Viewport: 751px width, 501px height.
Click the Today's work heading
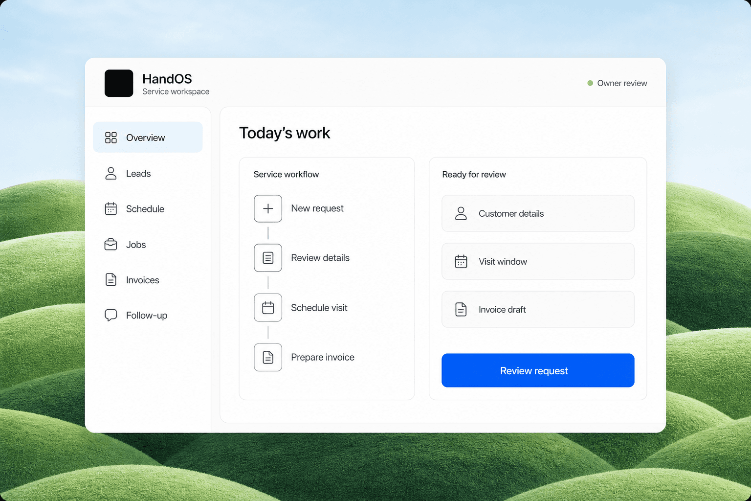pos(285,133)
